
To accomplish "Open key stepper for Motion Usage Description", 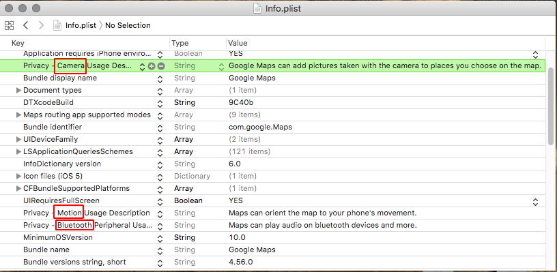I will pyautogui.click(x=160, y=213).
